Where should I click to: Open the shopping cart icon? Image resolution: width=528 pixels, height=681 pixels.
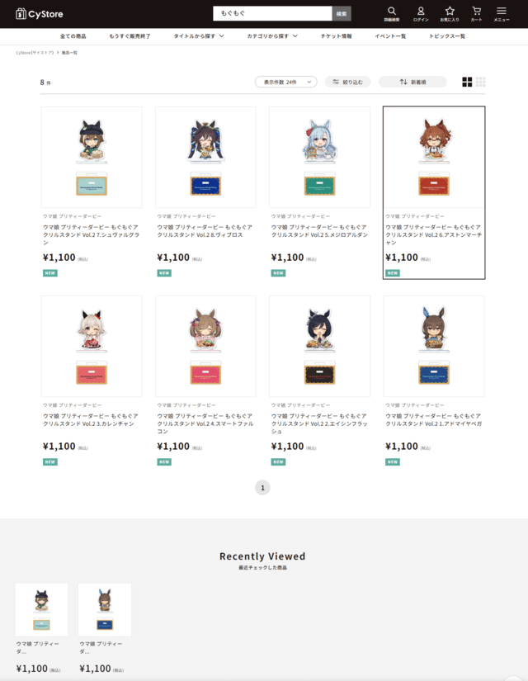476,14
